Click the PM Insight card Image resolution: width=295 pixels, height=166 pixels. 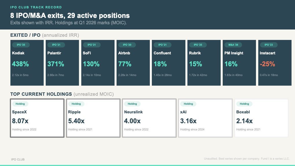point(239,63)
